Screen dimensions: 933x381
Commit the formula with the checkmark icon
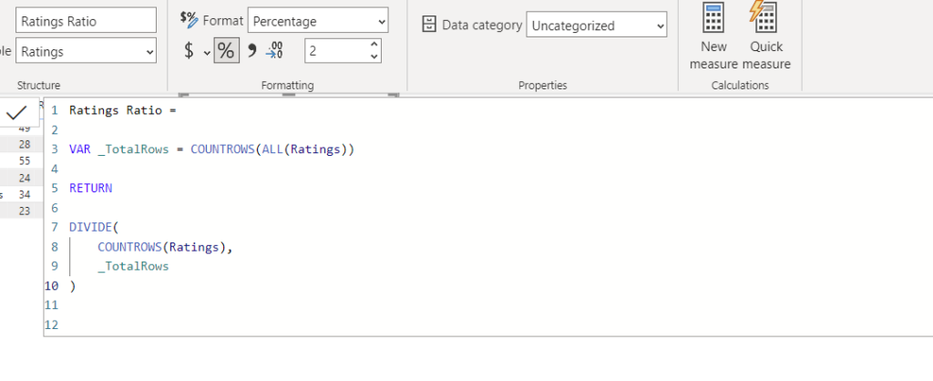coord(16,113)
